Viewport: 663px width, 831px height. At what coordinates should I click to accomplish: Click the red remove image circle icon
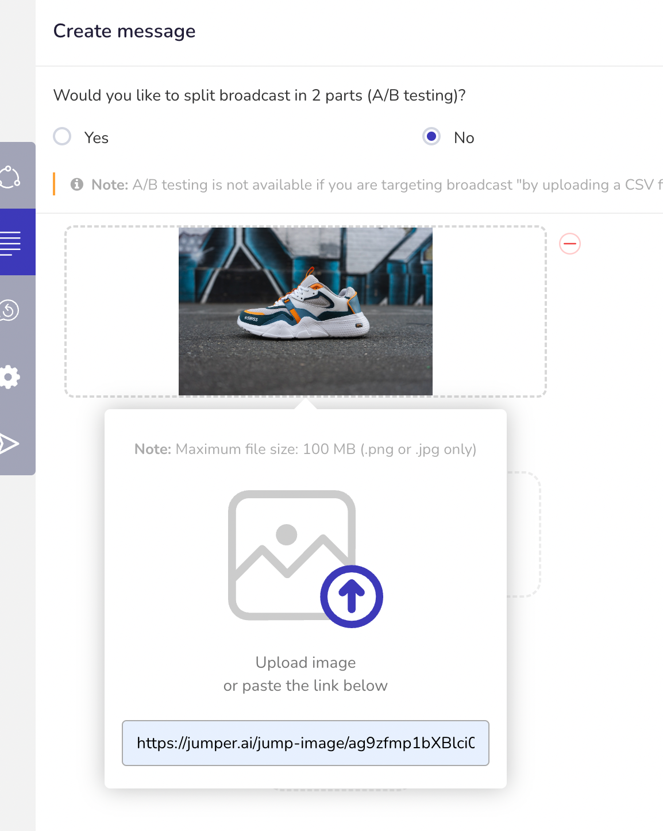click(x=570, y=244)
